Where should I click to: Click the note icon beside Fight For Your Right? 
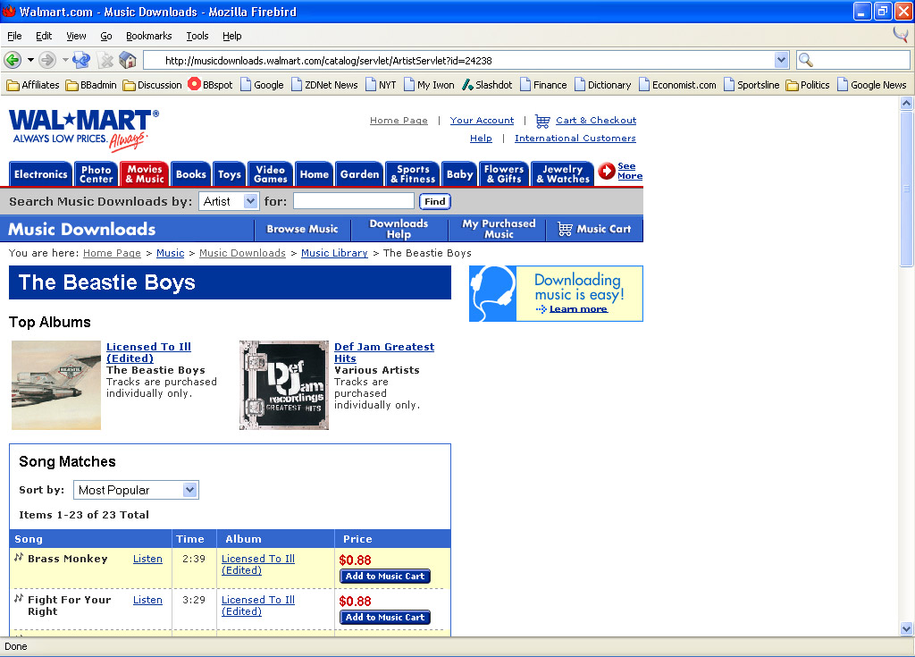tap(19, 598)
